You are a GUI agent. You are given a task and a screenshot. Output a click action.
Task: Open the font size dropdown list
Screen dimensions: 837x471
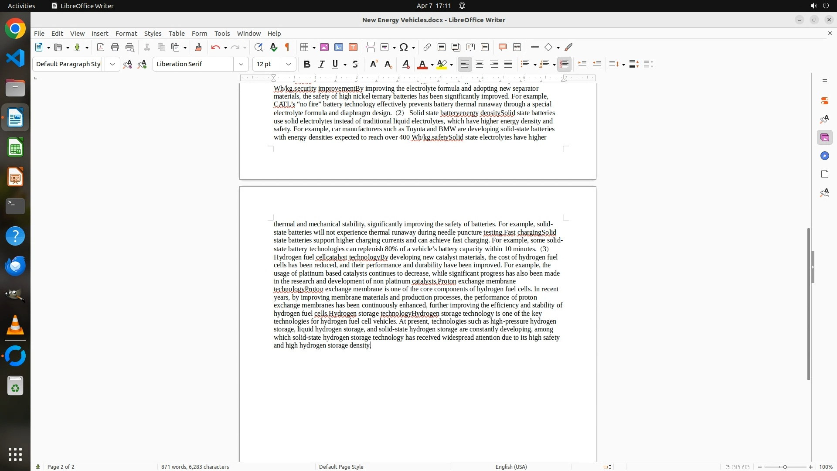(x=289, y=65)
